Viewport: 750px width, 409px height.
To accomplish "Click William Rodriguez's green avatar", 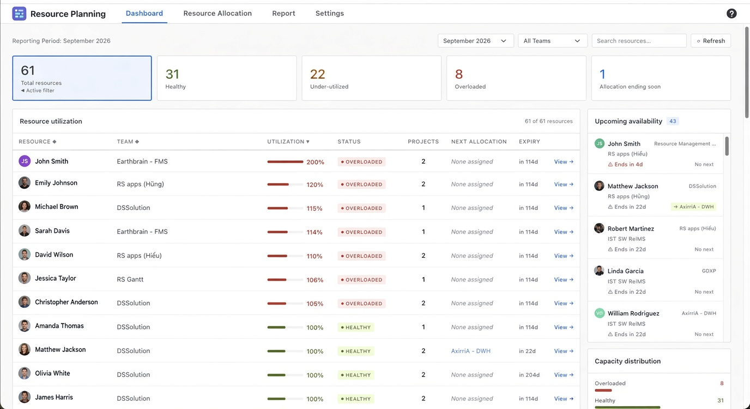I will click(599, 313).
